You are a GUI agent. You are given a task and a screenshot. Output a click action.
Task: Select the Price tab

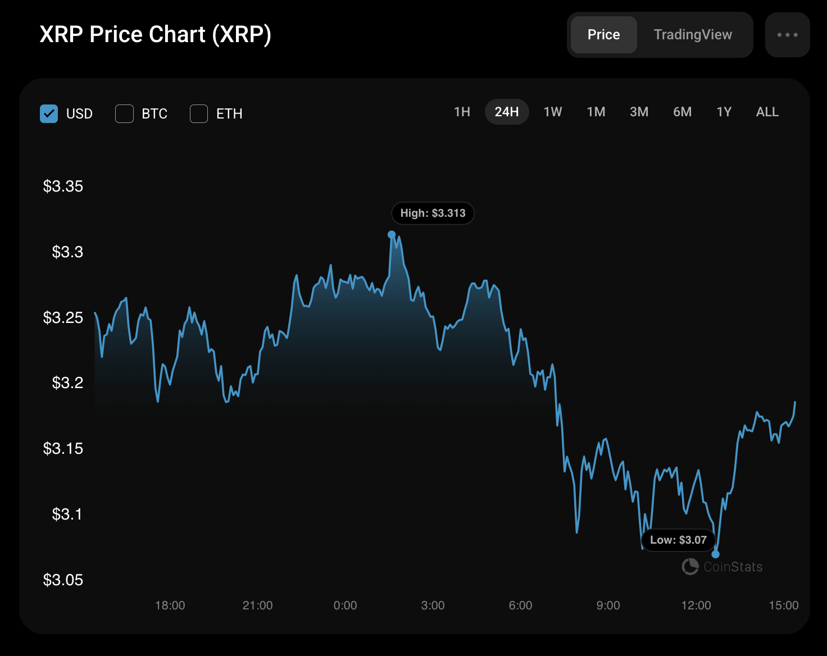tap(604, 35)
